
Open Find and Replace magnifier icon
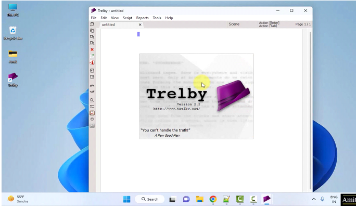tap(92, 100)
